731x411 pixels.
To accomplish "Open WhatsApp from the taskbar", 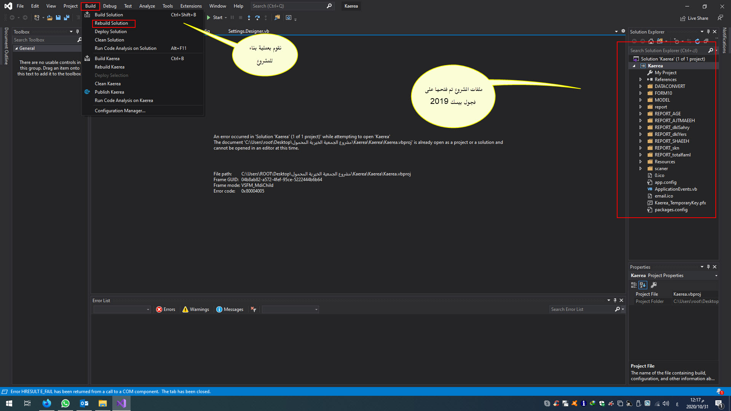I will [x=65, y=403].
